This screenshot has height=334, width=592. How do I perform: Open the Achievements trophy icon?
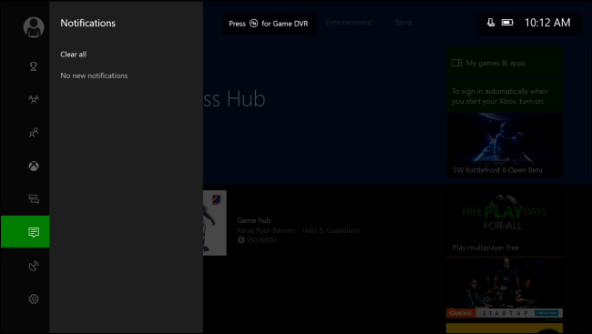click(x=34, y=66)
